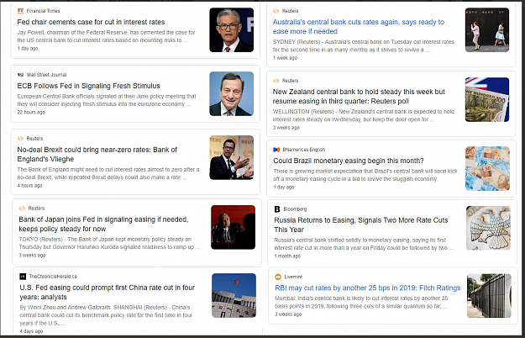Image resolution: width=525 pixels, height=338 pixels.
Task: Click 'European Central Bank officials signaled' snippet
Action: [107, 100]
